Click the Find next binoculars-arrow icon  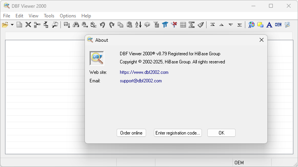click(85, 25)
